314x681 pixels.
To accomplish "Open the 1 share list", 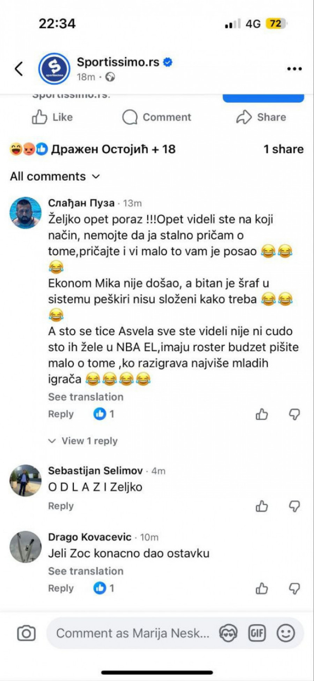I will 283,149.
